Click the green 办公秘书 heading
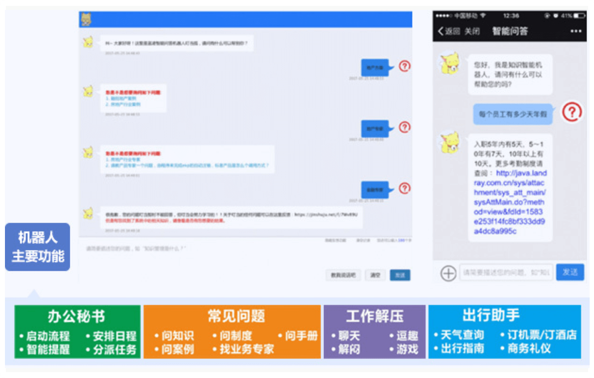The height and width of the screenshot is (378, 594). (x=76, y=316)
